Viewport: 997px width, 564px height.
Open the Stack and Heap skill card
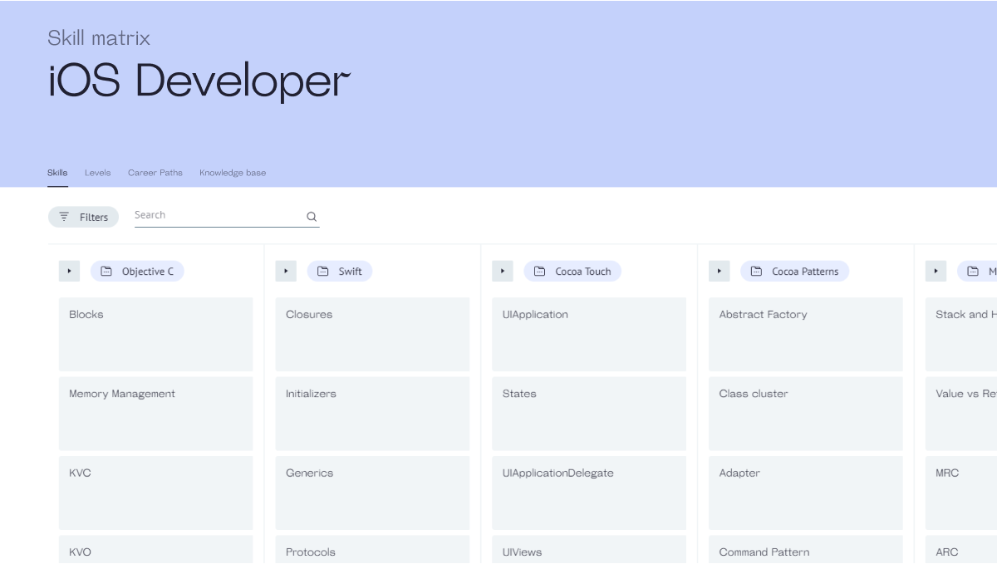click(961, 334)
